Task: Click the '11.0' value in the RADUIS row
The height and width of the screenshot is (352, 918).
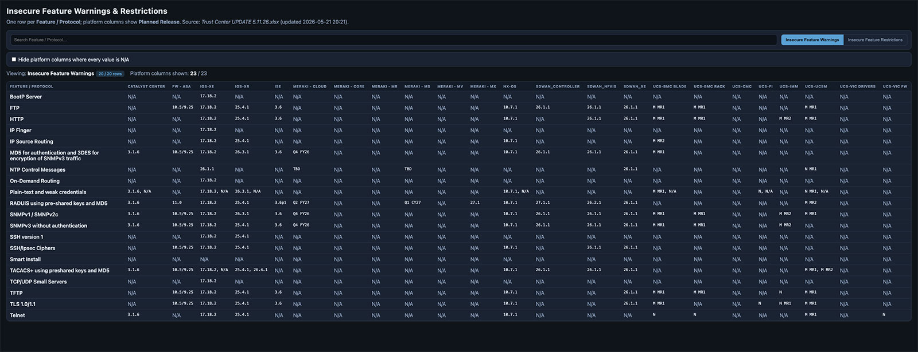Action: [177, 203]
